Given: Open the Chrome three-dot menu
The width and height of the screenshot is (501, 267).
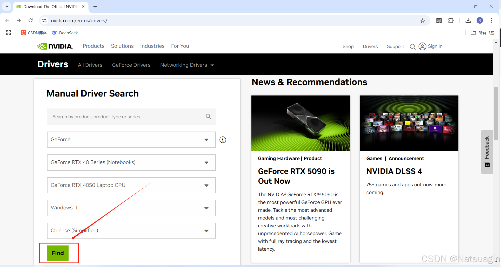Looking at the screenshot, I should [x=491, y=20].
